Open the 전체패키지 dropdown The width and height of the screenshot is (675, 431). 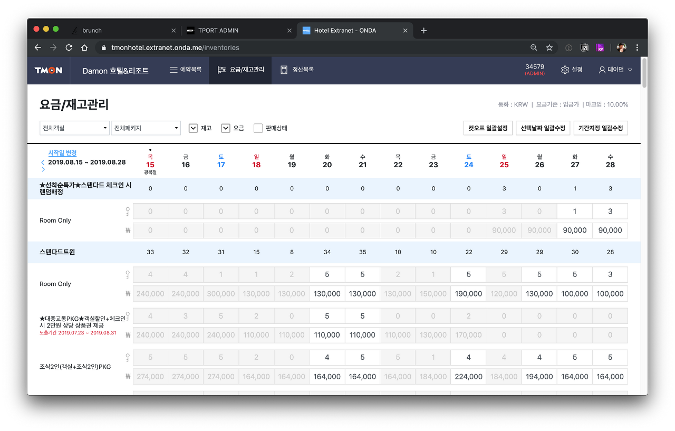click(x=146, y=128)
